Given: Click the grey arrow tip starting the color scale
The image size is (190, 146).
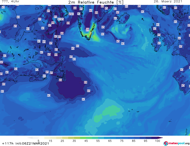Looking at the screenshot, I should pyautogui.click(x=30, y=138).
